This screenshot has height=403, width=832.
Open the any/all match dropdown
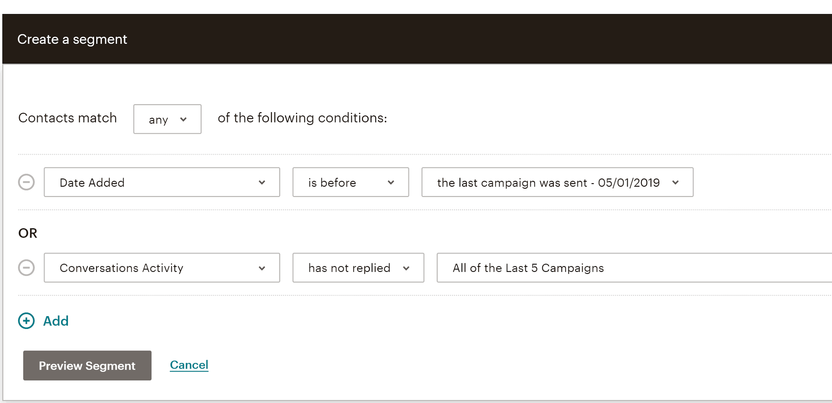[167, 119]
